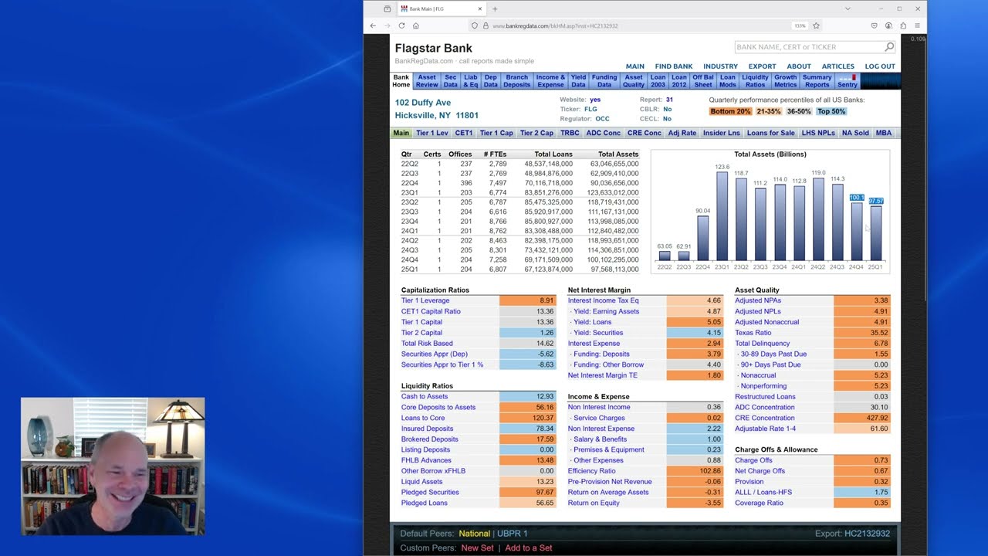Switch to the Liquidity Ratios tab

(x=755, y=81)
